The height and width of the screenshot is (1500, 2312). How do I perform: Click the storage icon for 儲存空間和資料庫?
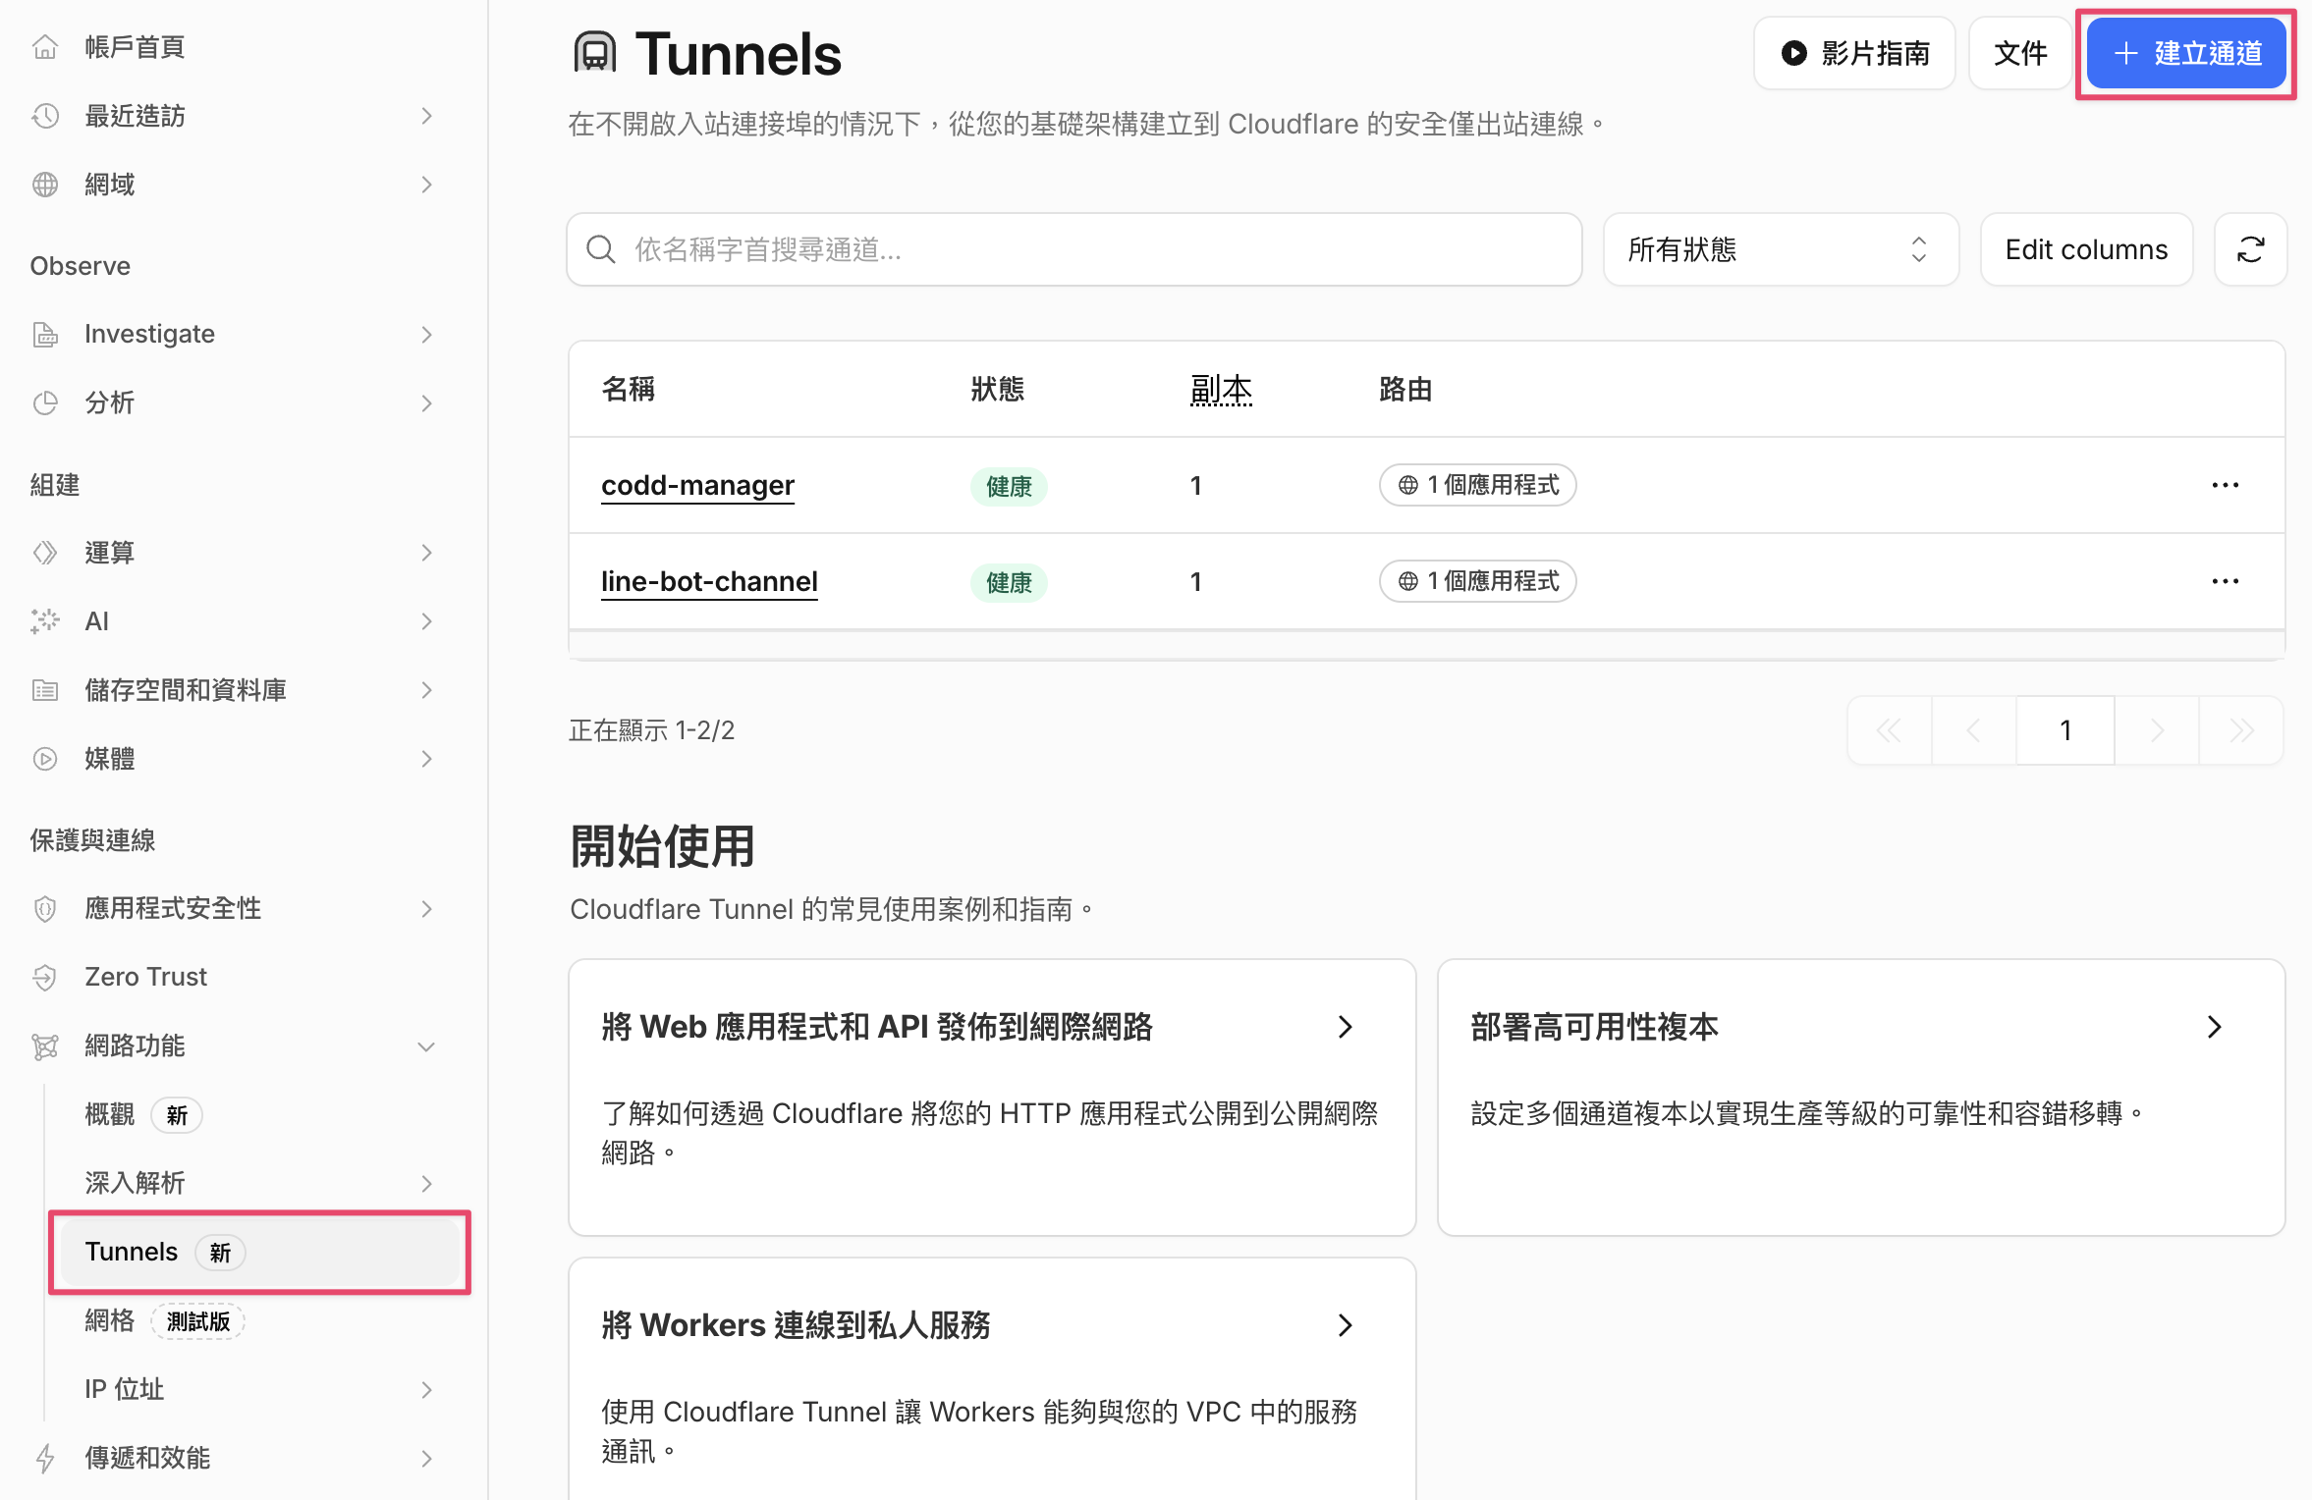click(x=45, y=690)
